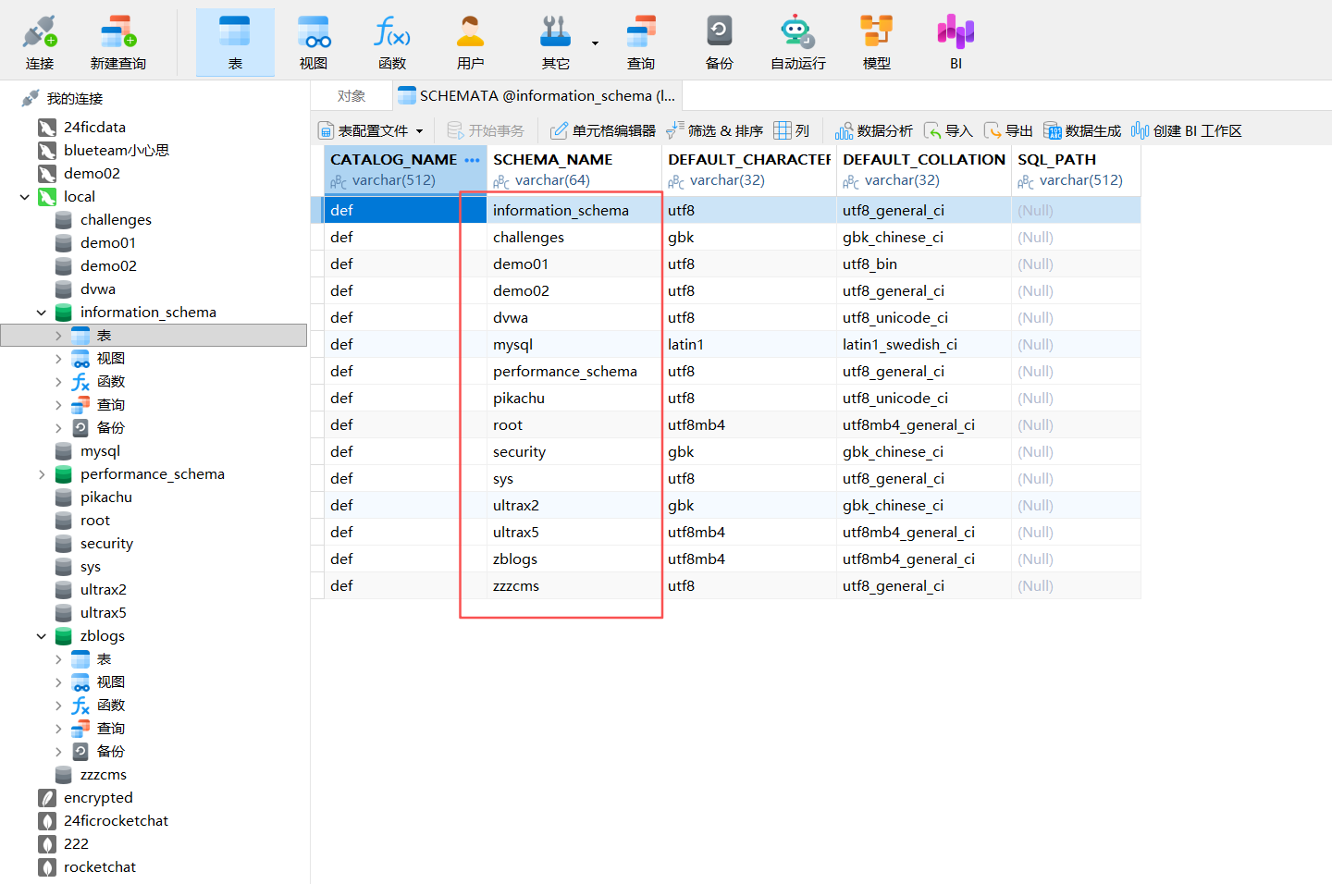Select the latin1 character set cell
This screenshot has height=884, width=1332.
click(749, 345)
